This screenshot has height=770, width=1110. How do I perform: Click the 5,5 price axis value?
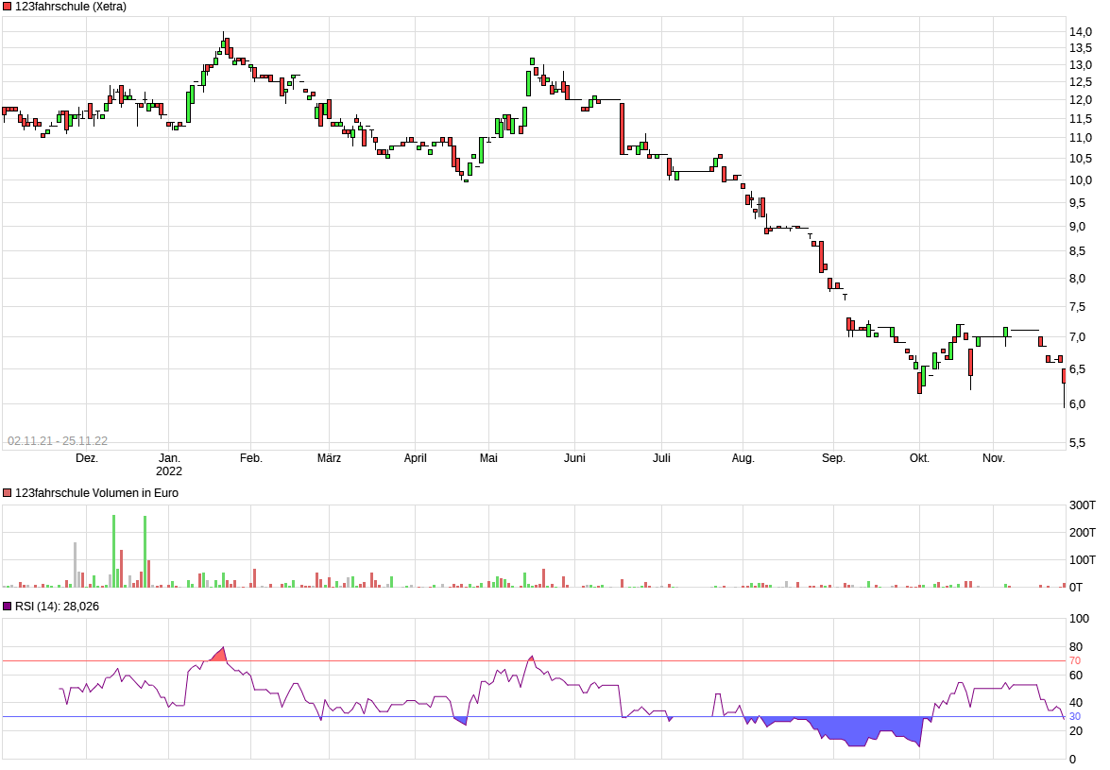(x=1077, y=443)
